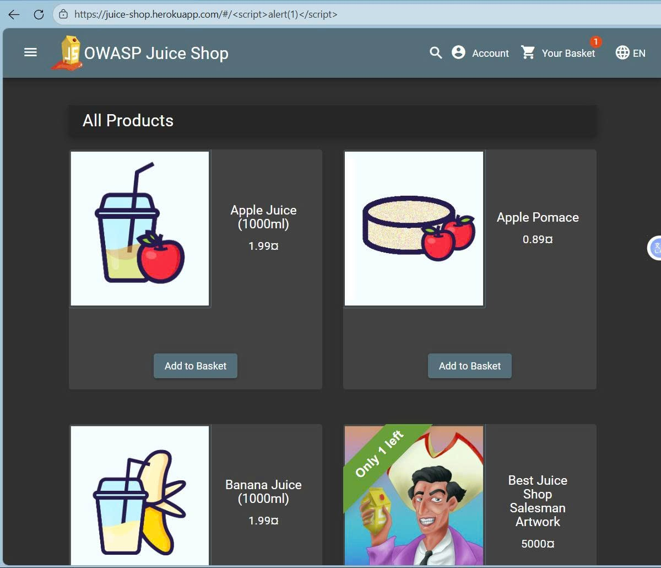Click the Account user avatar icon
661x568 pixels.
click(x=458, y=52)
